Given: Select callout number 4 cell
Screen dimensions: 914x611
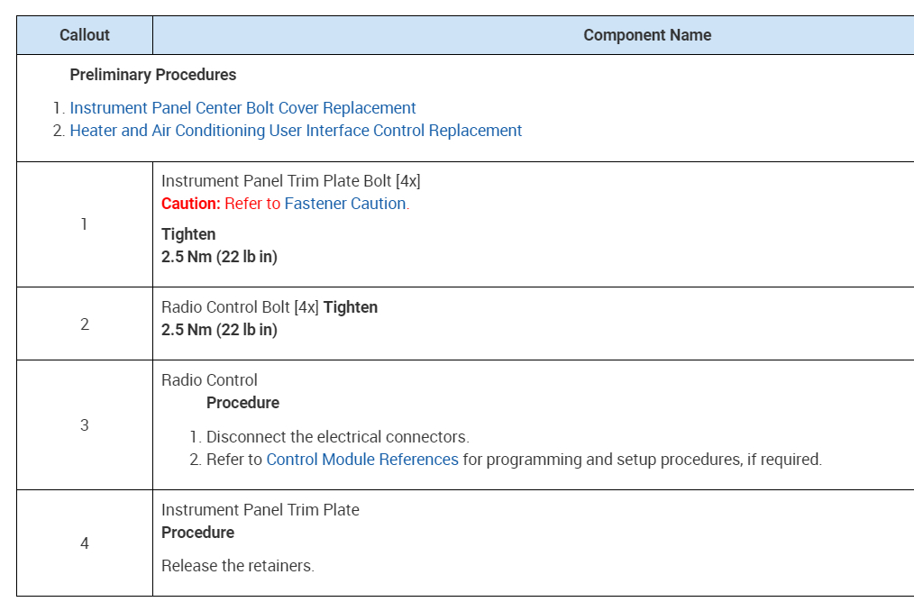Looking at the screenshot, I should click(85, 543).
